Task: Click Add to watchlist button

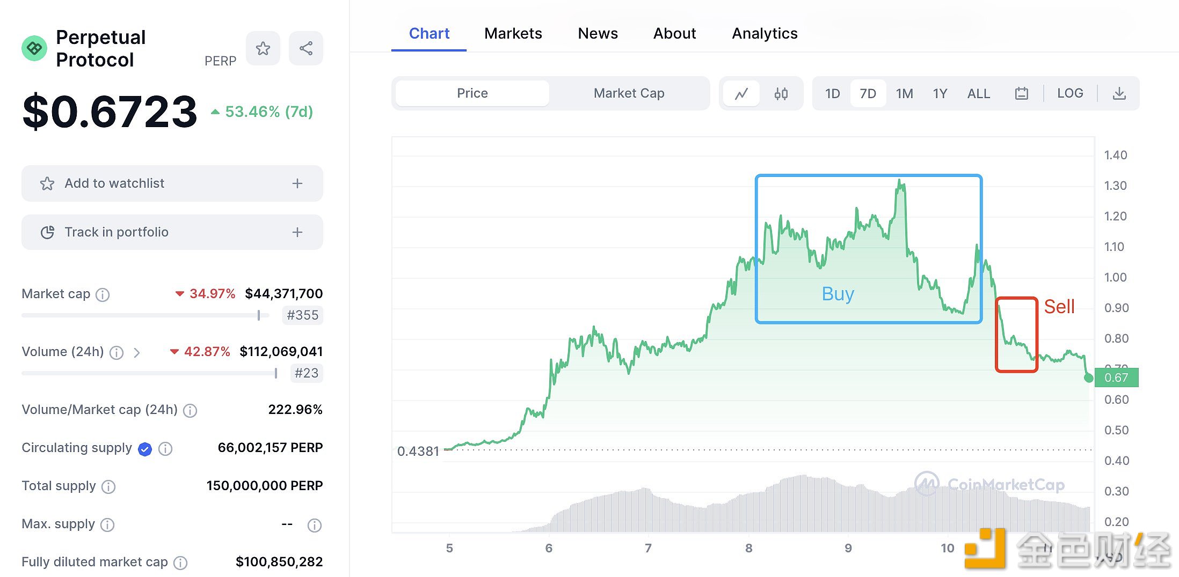Action: pyautogui.click(x=172, y=183)
